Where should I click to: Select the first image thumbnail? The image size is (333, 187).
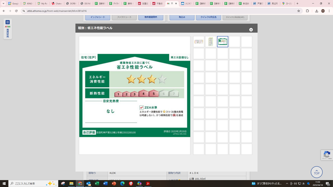[198, 42]
